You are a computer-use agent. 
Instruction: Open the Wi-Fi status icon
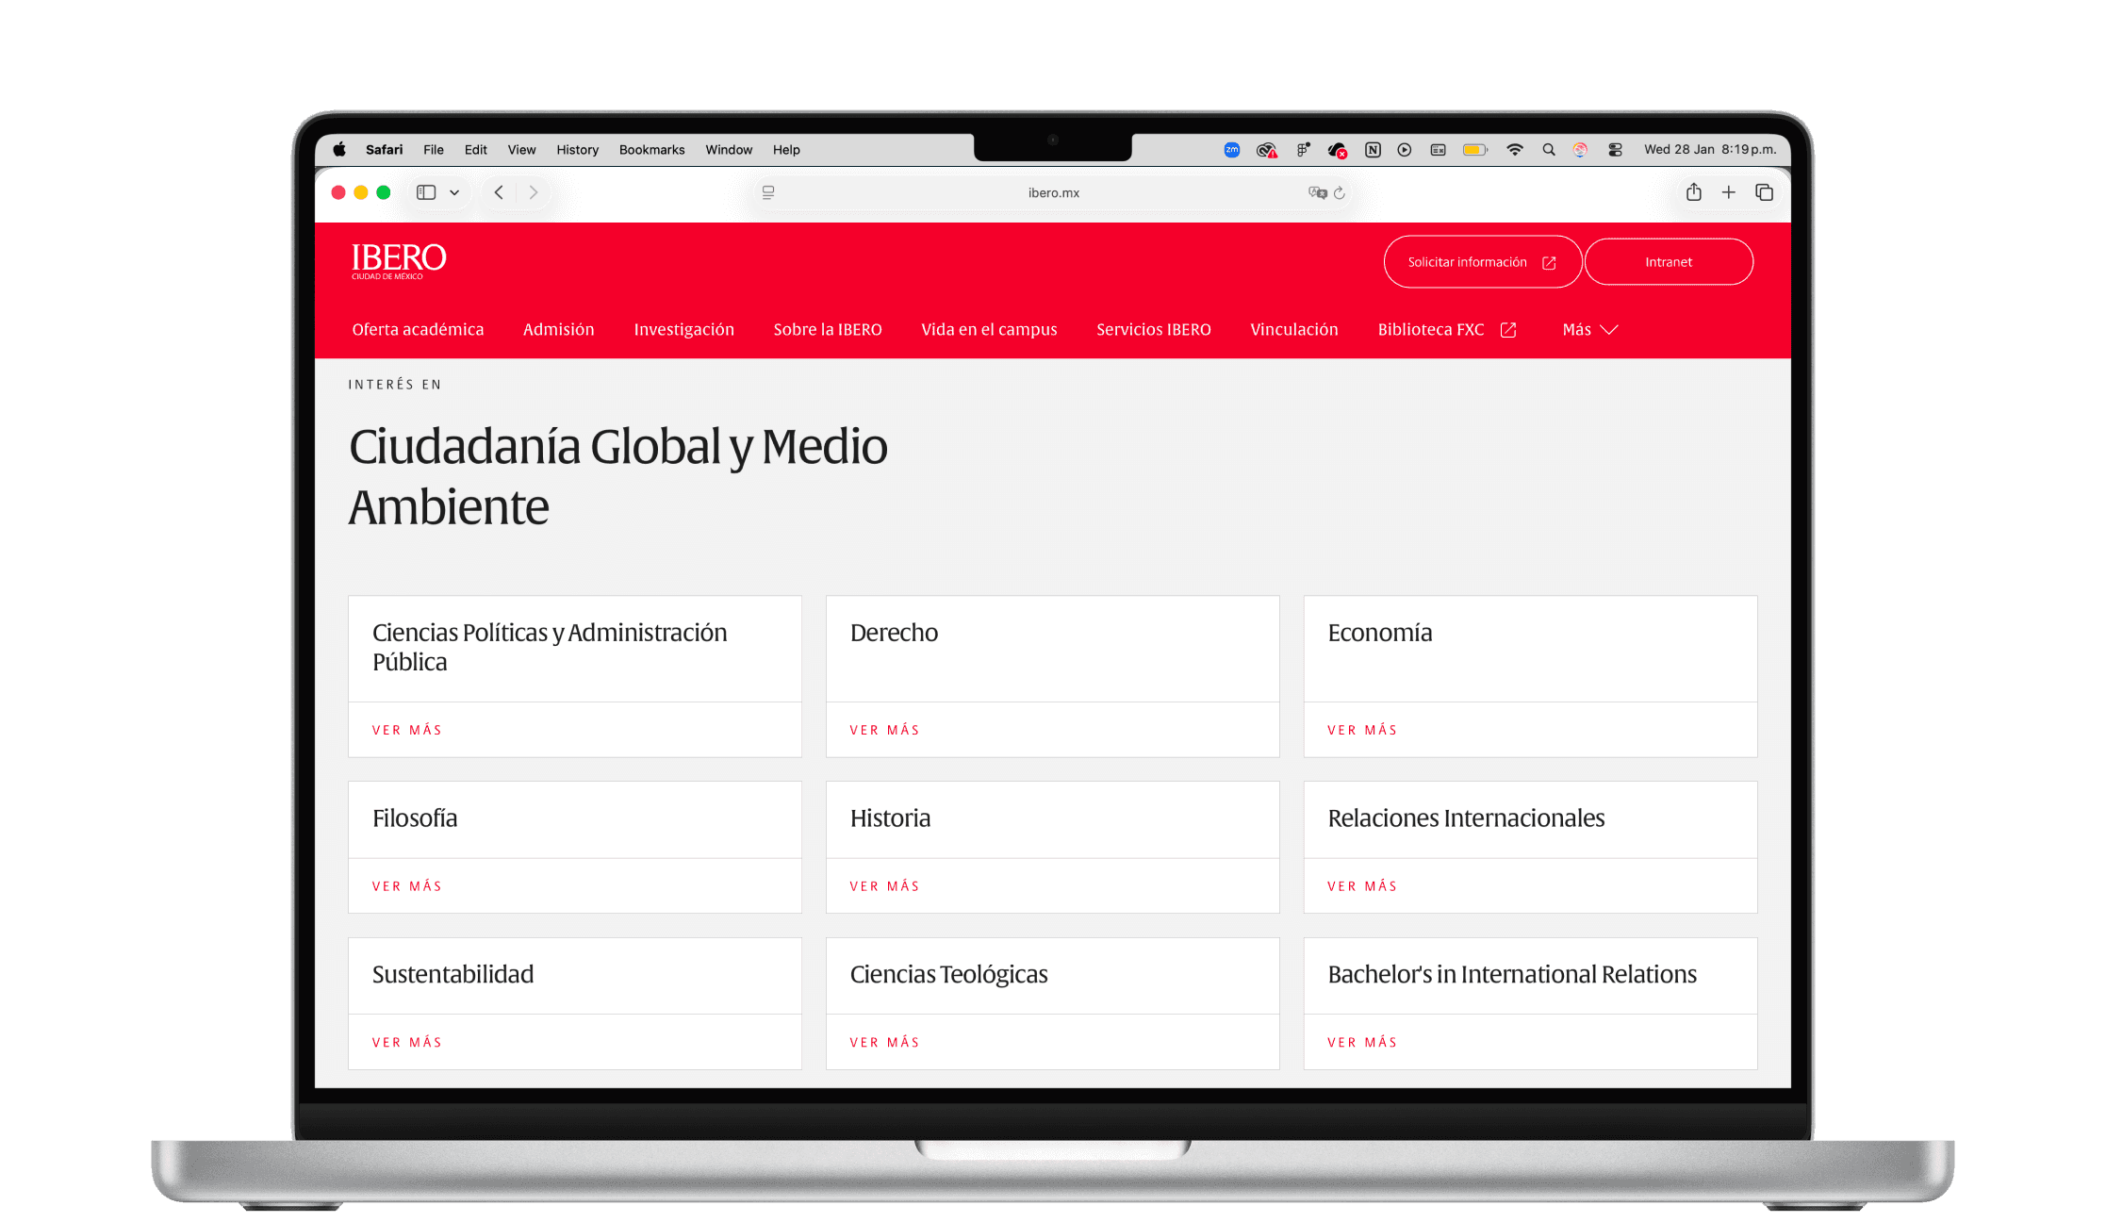tap(1514, 150)
